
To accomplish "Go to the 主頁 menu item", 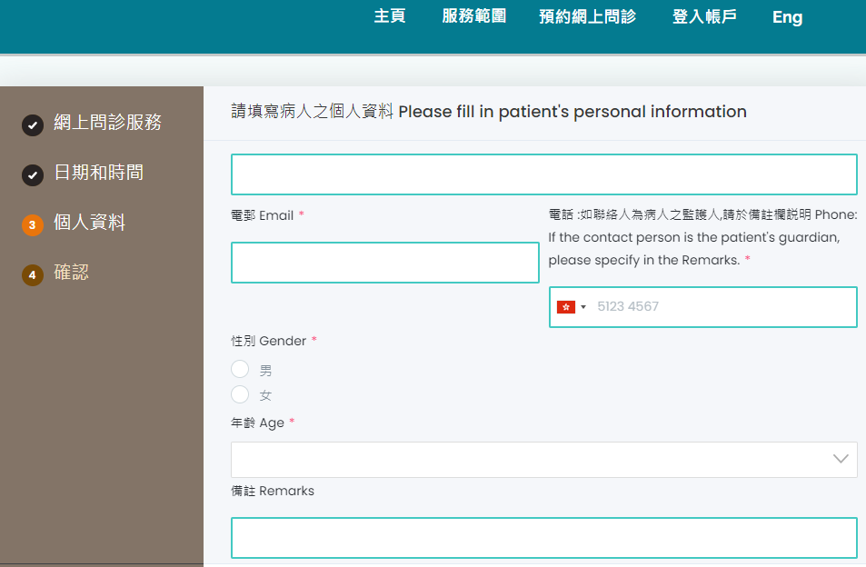I will (x=389, y=16).
